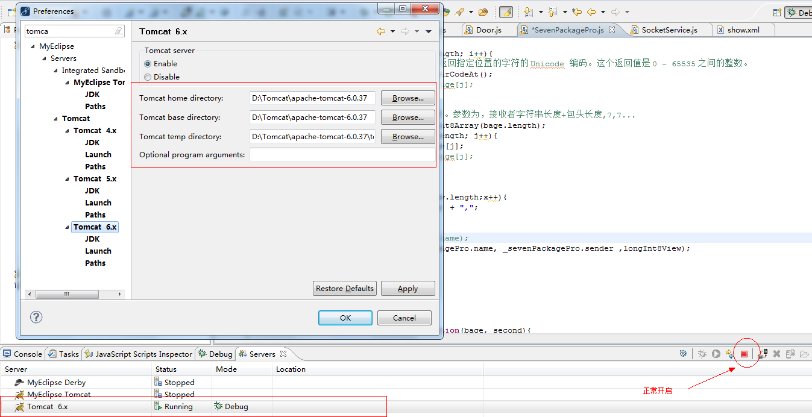The width and height of the screenshot is (812, 417).
Task: Click the gray open-folder icon in Servers toolbar
Action: 804,354
